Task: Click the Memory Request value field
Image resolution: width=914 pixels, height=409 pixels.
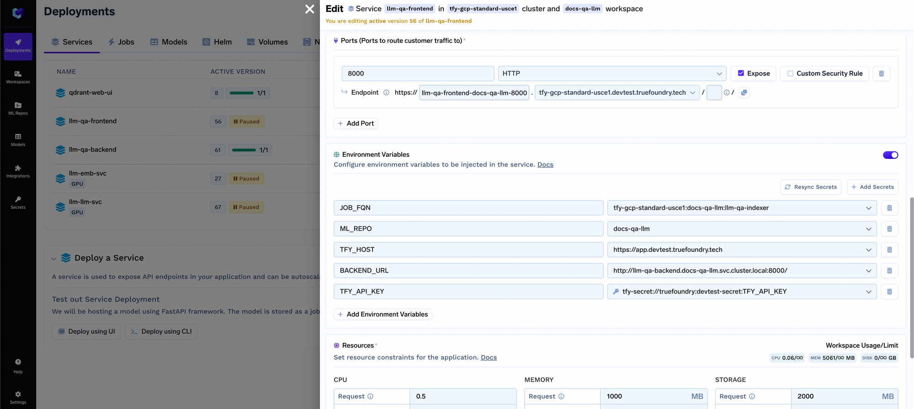Action: tap(654, 396)
